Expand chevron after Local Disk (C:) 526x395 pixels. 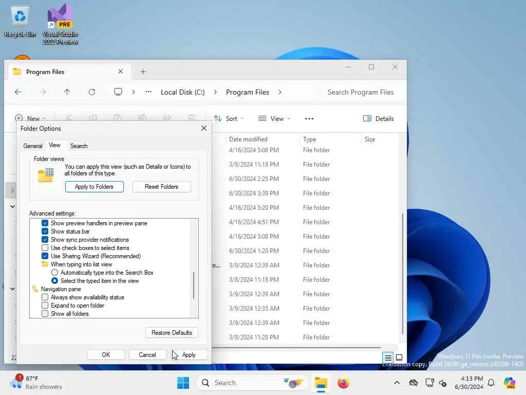[x=215, y=92]
